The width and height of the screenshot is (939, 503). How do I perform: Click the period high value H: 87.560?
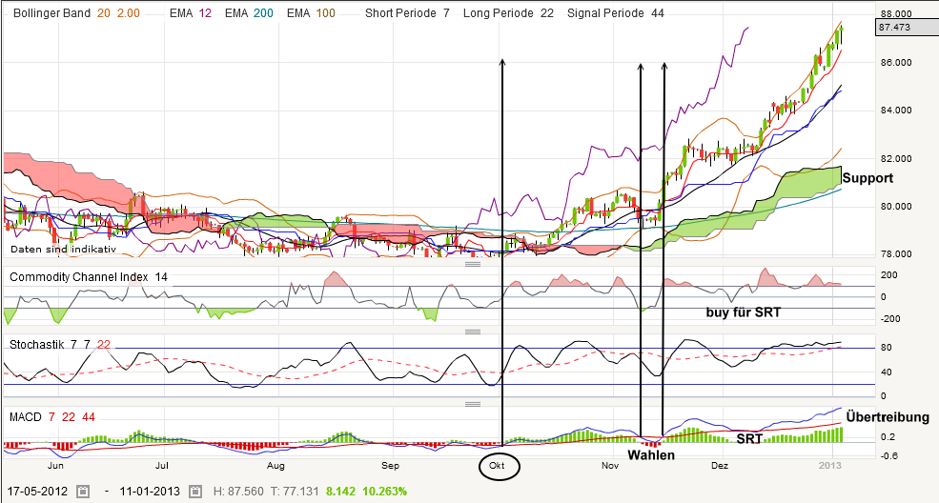(238, 492)
